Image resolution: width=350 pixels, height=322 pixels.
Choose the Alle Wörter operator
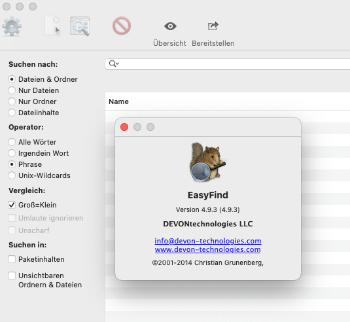(12, 142)
